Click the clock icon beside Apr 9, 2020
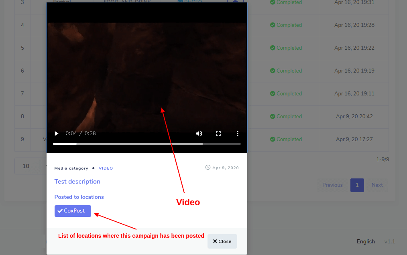 click(208, 168)
